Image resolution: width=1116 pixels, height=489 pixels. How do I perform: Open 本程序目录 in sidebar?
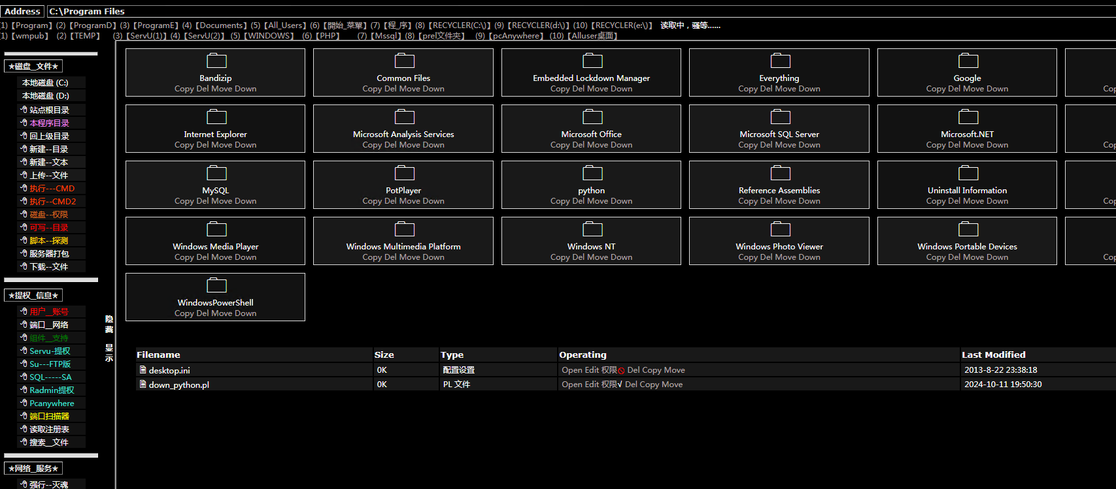49,123
